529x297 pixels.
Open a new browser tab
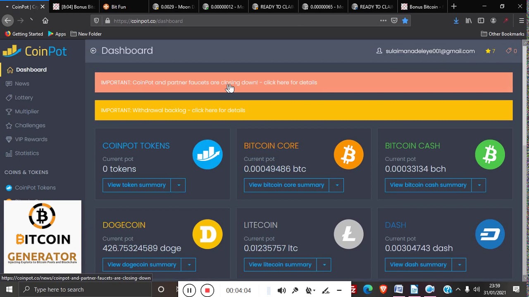pyautogui.click(x=454, y=6)
